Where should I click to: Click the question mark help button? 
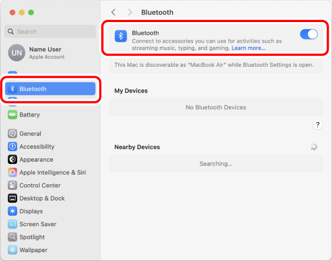click(x=318, y=125)
